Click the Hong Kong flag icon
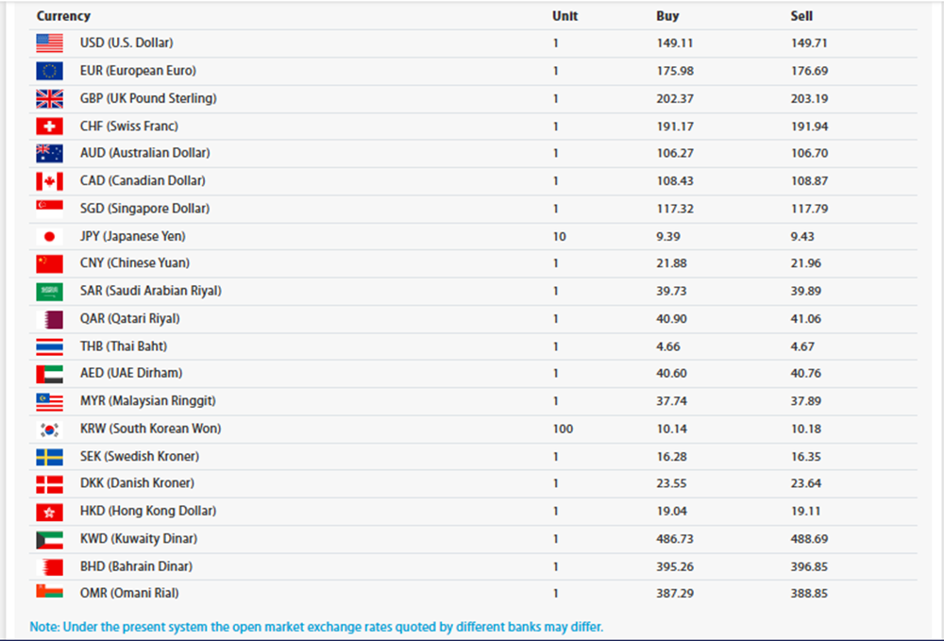Viewport: 944px width, 641px height. 49,512
